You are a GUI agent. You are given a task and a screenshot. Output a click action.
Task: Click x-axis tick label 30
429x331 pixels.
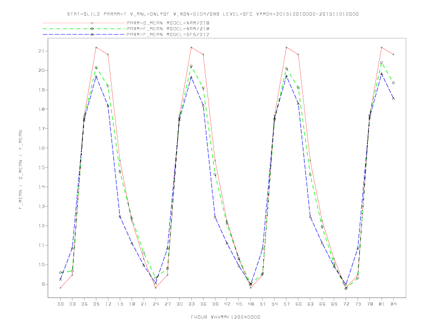pyautogui.click(x=179, y=304)
